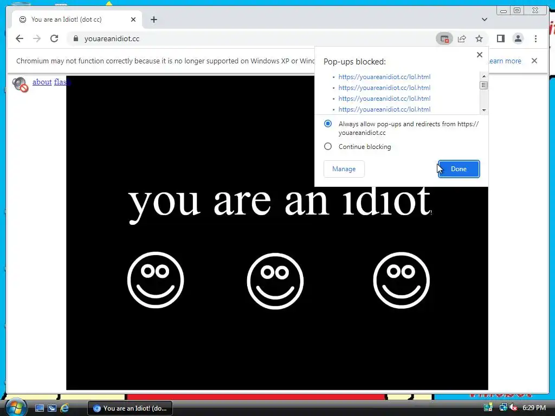This screenshot has width=555, height=416.
Task: Launch Internet Explorer from quick launch
Action: (64, 408)
